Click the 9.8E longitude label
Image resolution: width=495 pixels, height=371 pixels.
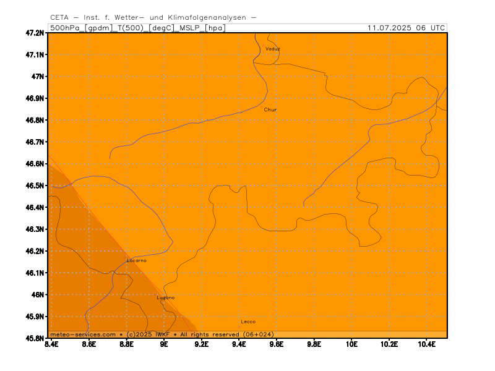314,344
